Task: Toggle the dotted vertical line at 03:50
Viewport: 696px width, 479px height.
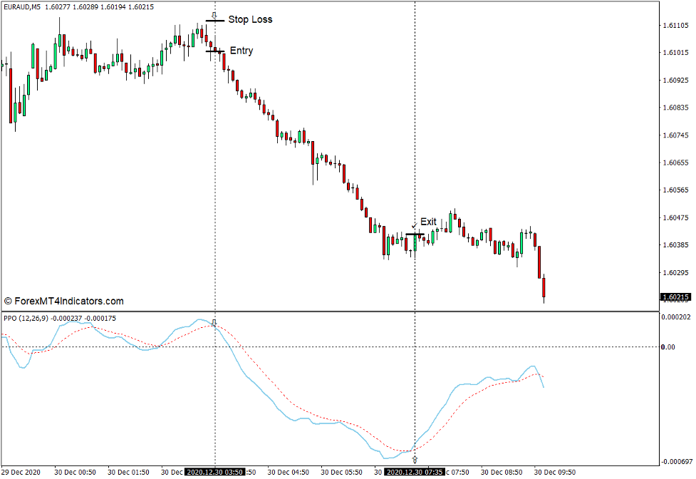Action: tap(214, 143)
